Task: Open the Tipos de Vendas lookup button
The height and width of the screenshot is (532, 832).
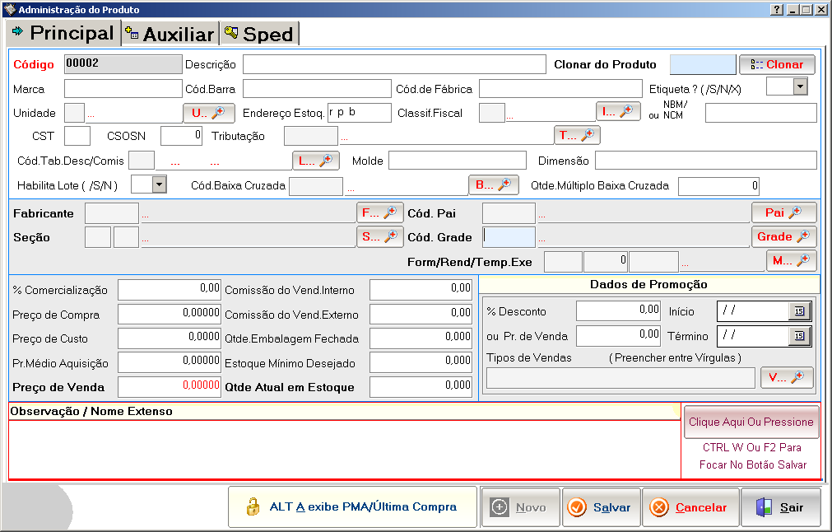Action: (x=787, y=378)
